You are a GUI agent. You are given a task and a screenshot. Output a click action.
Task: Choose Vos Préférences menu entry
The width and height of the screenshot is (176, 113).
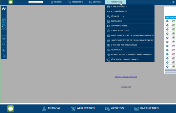point(119,11)
